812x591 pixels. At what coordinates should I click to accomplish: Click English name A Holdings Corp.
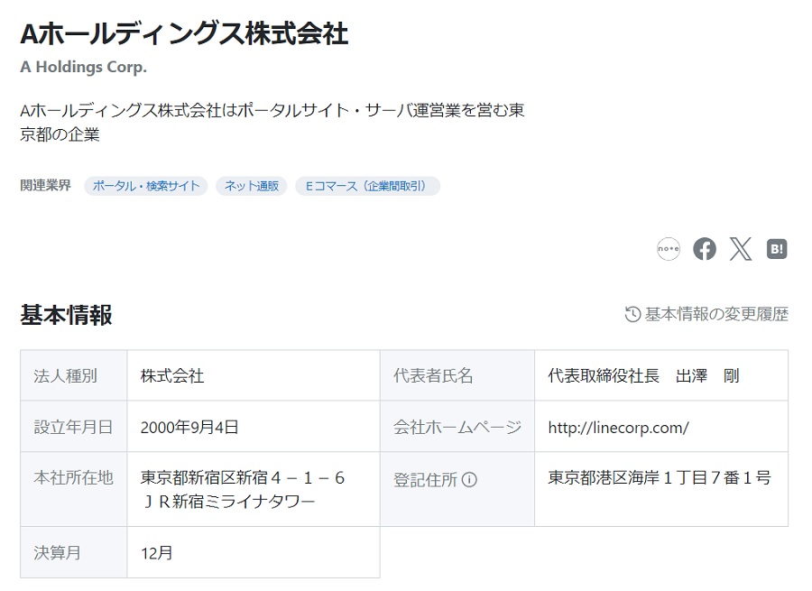tap(83, 67)
